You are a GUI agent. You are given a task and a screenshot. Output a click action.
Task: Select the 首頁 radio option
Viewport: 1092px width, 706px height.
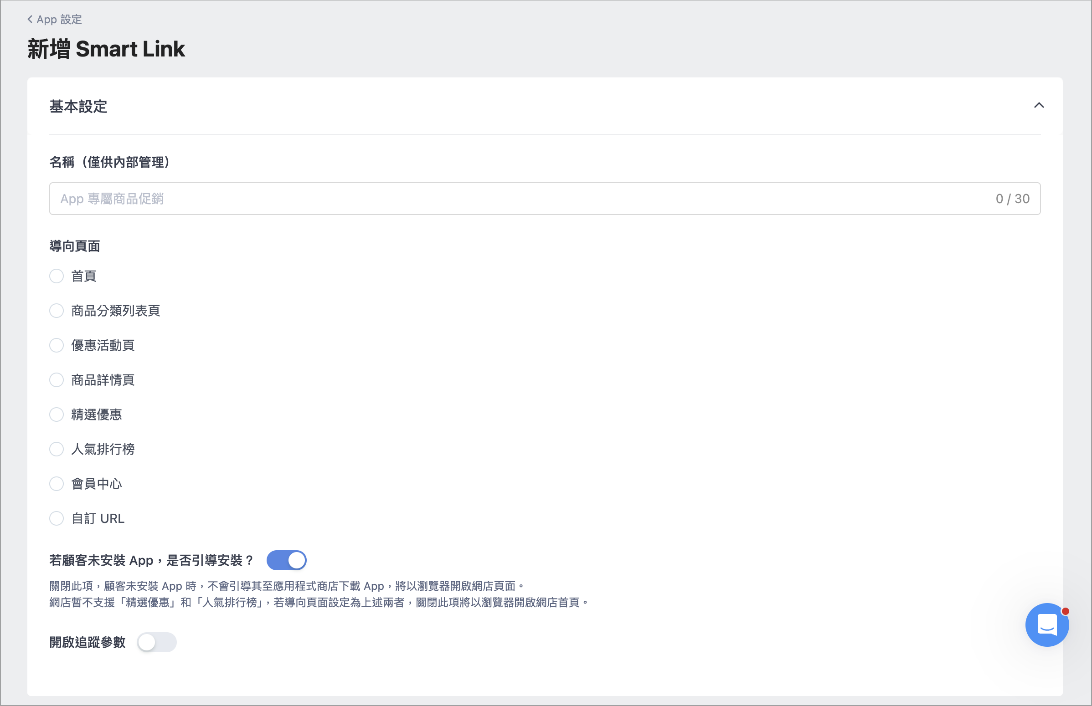[57, 276]
